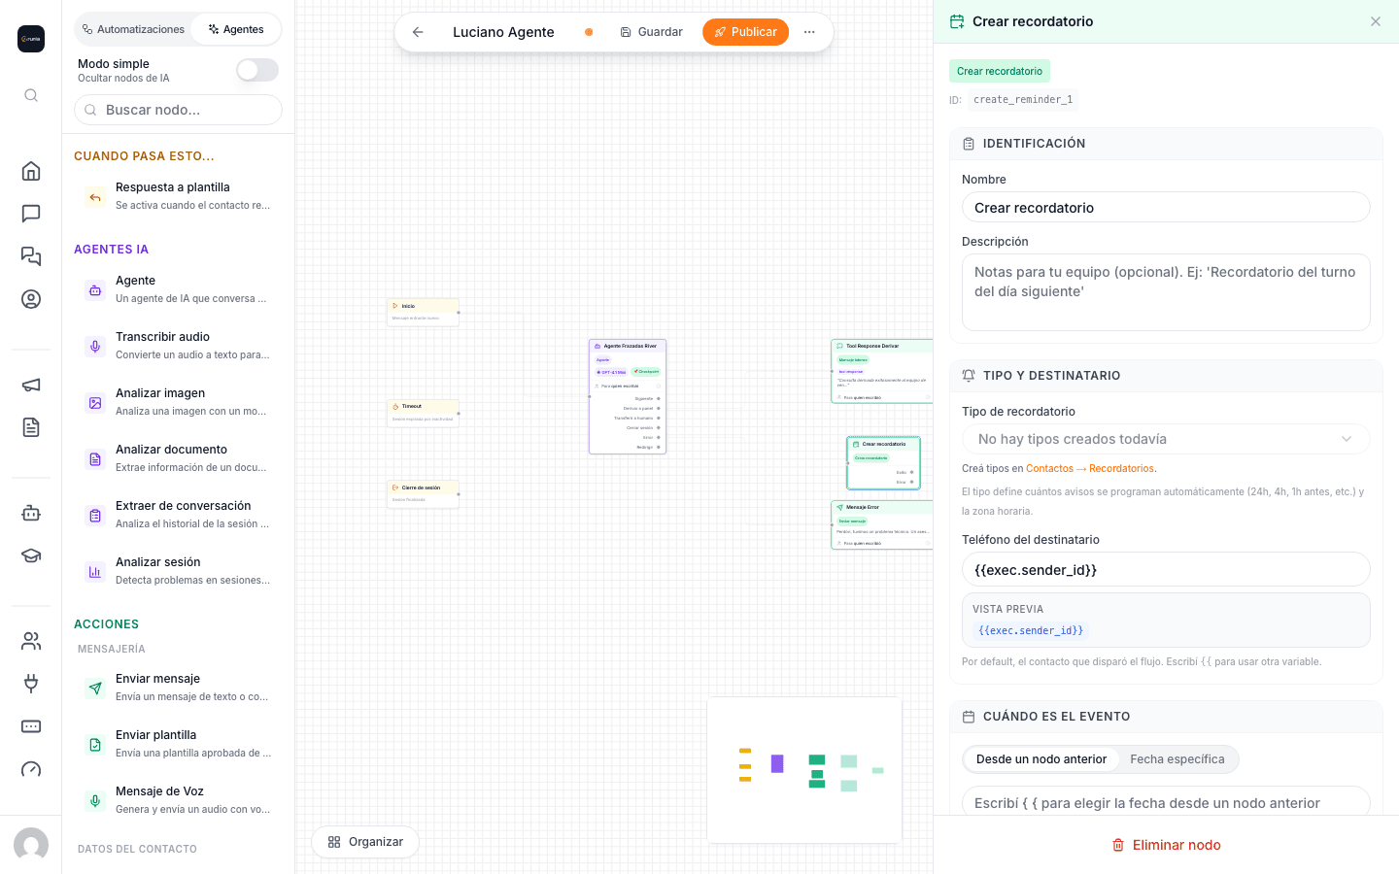Click back arrow beside Luciano Agente
This screenshot has width=1399, height=874.
click(418, 32)
